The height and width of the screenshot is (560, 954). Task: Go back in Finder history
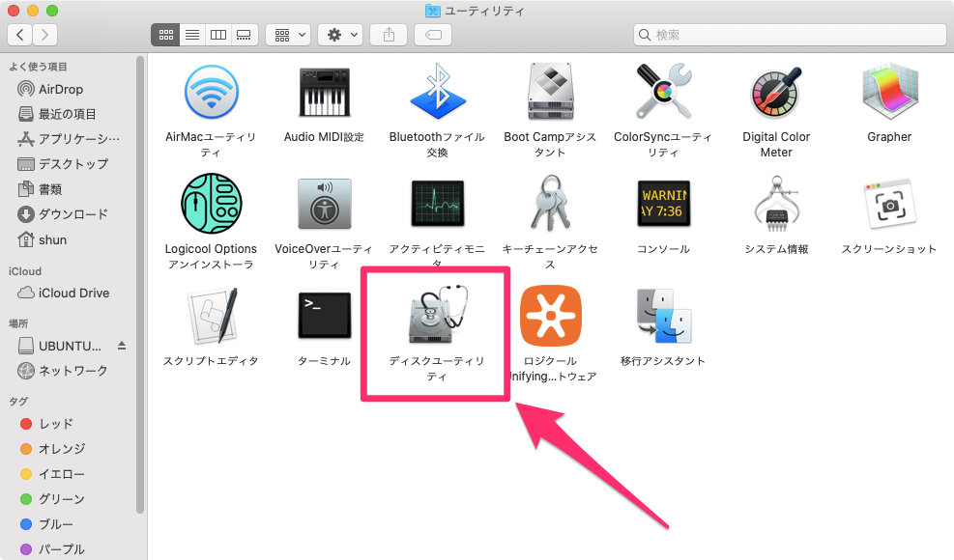tap(20, 35)
